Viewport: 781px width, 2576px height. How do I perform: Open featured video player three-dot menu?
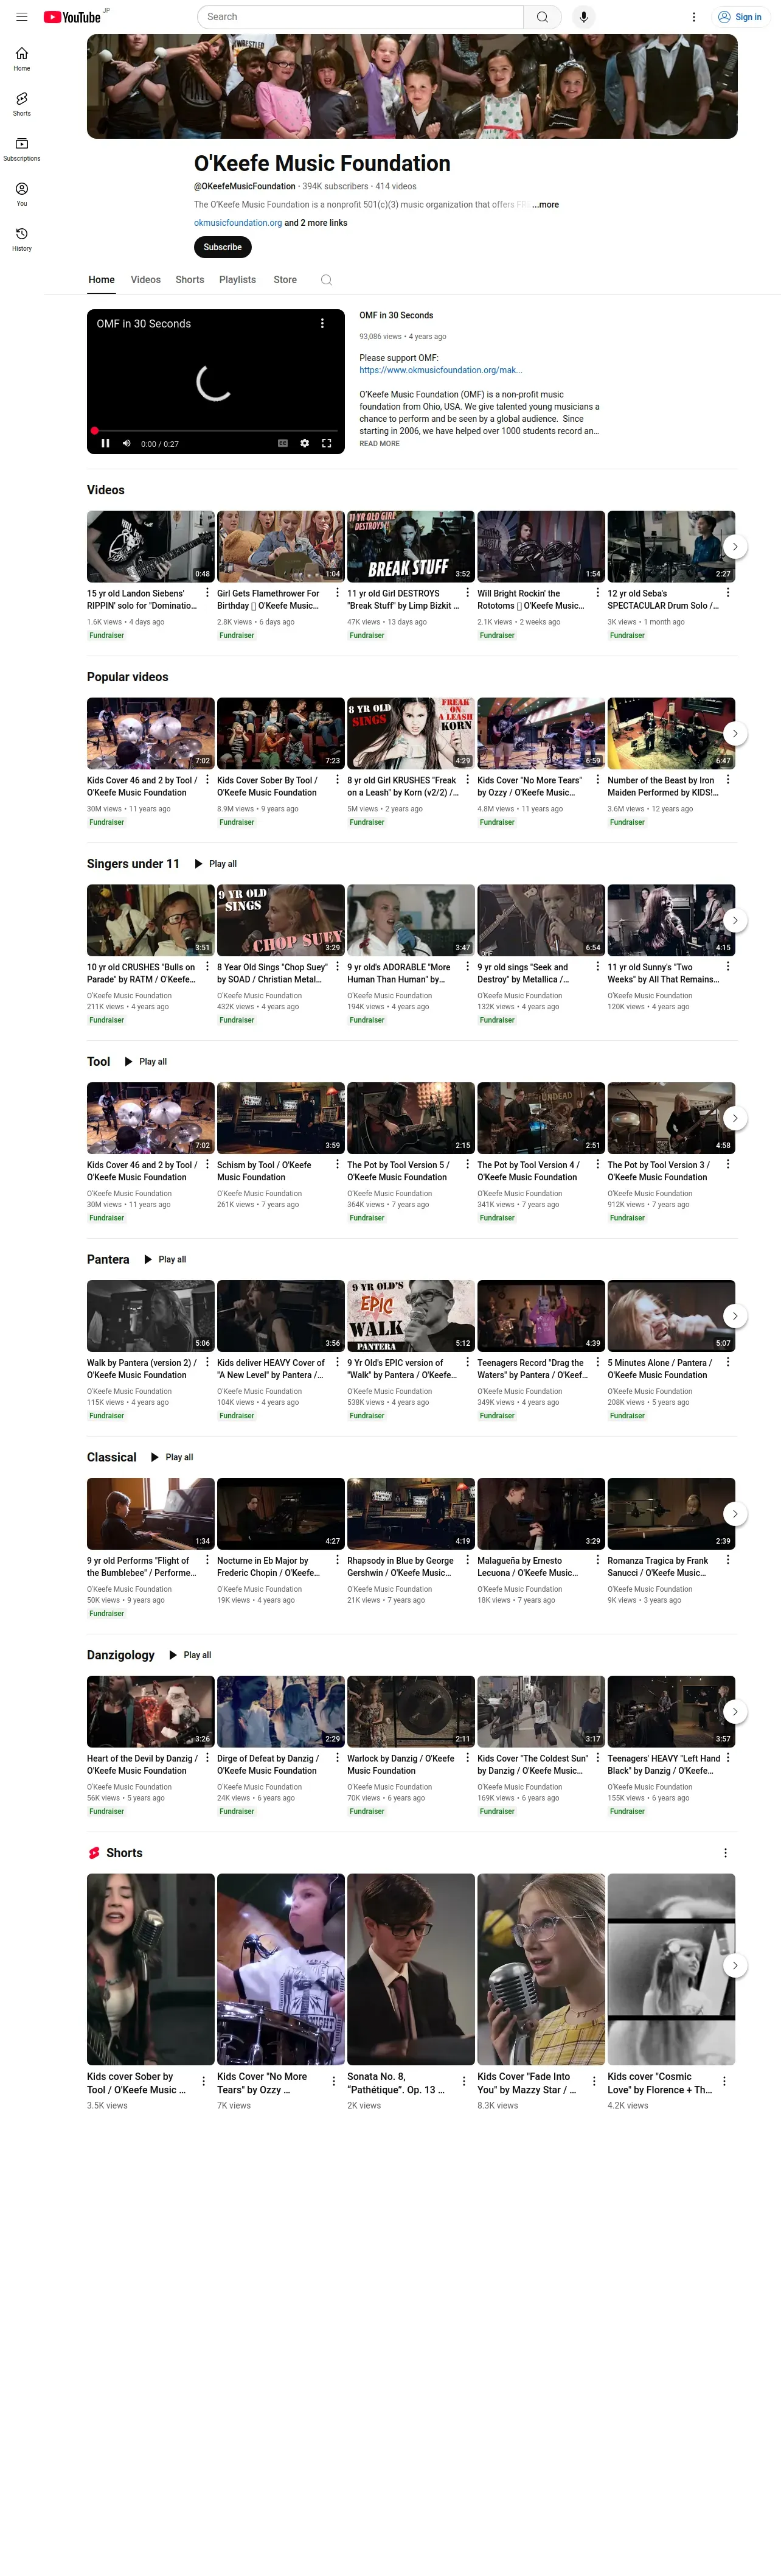pyautogui.click(x=322, y=323)
